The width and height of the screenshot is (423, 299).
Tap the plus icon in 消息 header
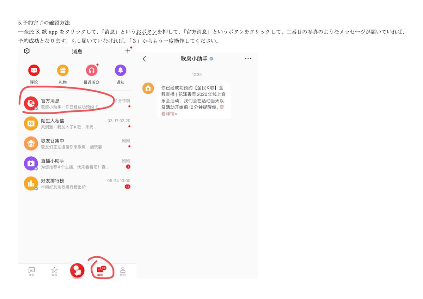[x=128, y=51]
